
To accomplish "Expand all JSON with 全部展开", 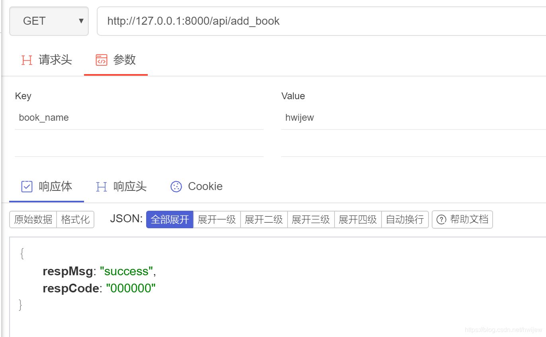I will [x=170, y=219].
